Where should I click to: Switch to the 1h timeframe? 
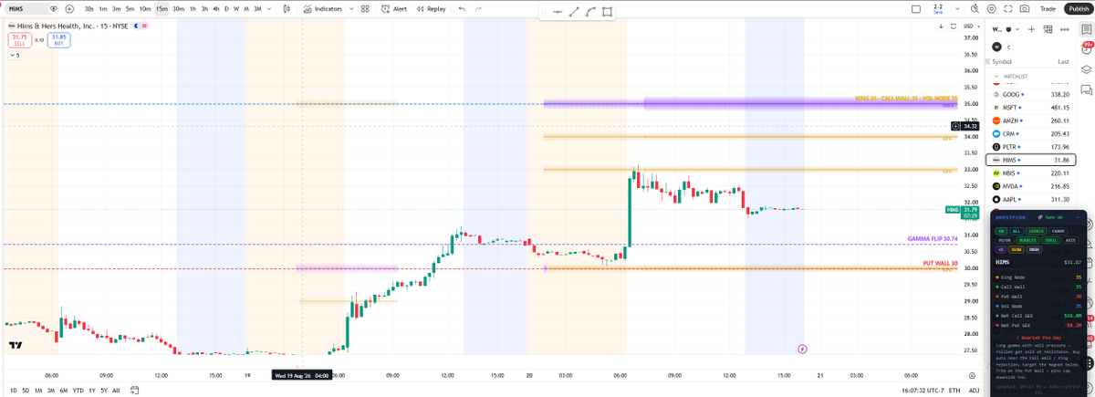192,8
